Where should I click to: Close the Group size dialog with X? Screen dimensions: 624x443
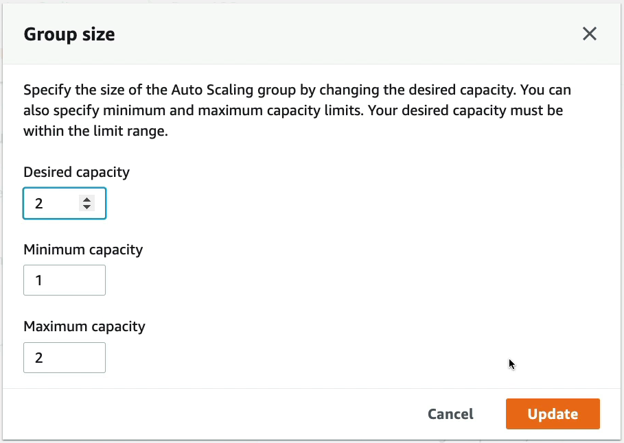pyautogui.click(x=590, y=34)
